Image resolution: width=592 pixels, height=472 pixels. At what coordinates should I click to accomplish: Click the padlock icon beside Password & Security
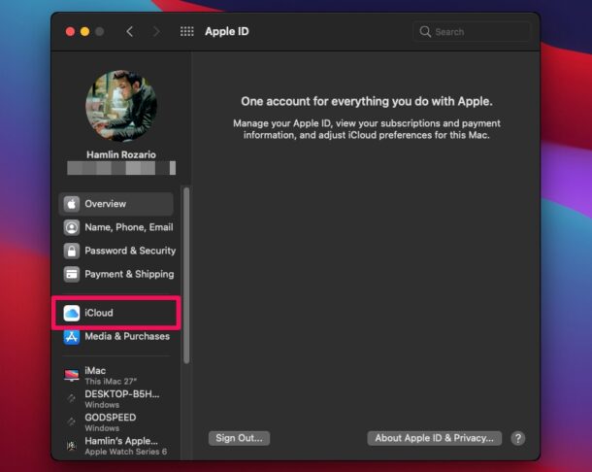click(72, 251)
